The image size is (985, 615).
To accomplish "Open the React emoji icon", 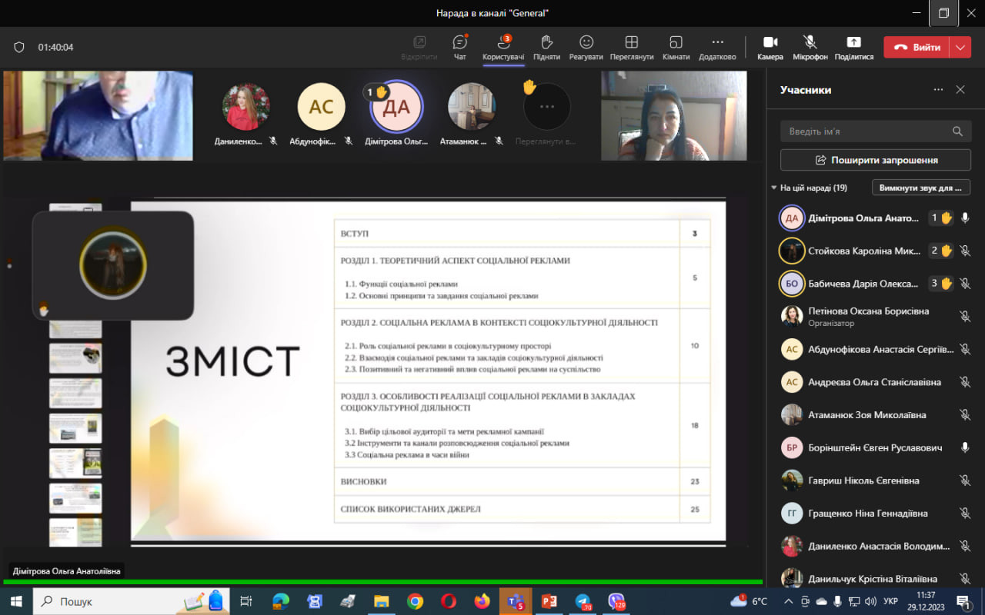I will coord(586,42).
